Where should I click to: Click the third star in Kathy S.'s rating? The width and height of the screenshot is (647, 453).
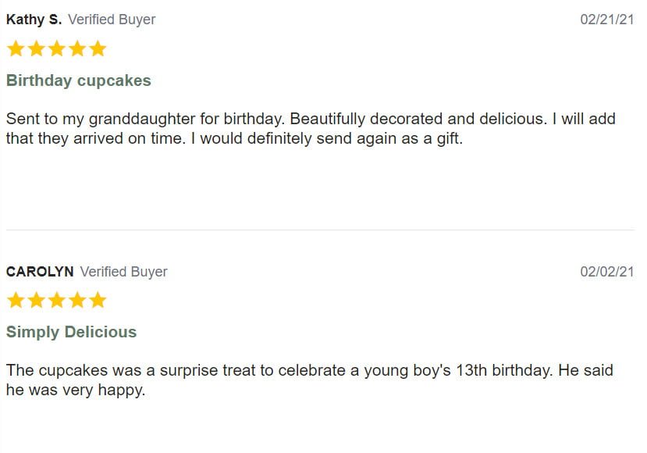click(x=56, y=49)
